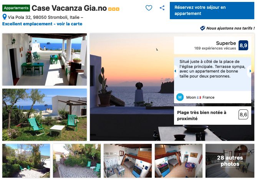Click Nous ajustons nos tarifs link
Screen dimensions: 257x180
(230, 28)
